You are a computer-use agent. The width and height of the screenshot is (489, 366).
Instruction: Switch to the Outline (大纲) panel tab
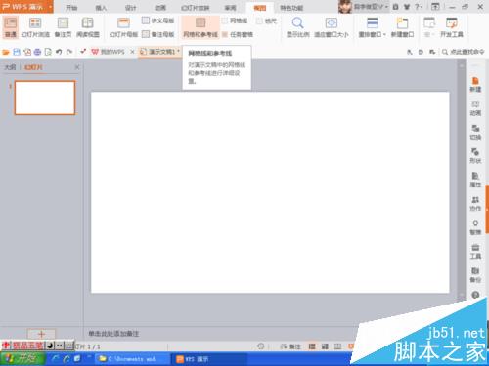(10, 67)
